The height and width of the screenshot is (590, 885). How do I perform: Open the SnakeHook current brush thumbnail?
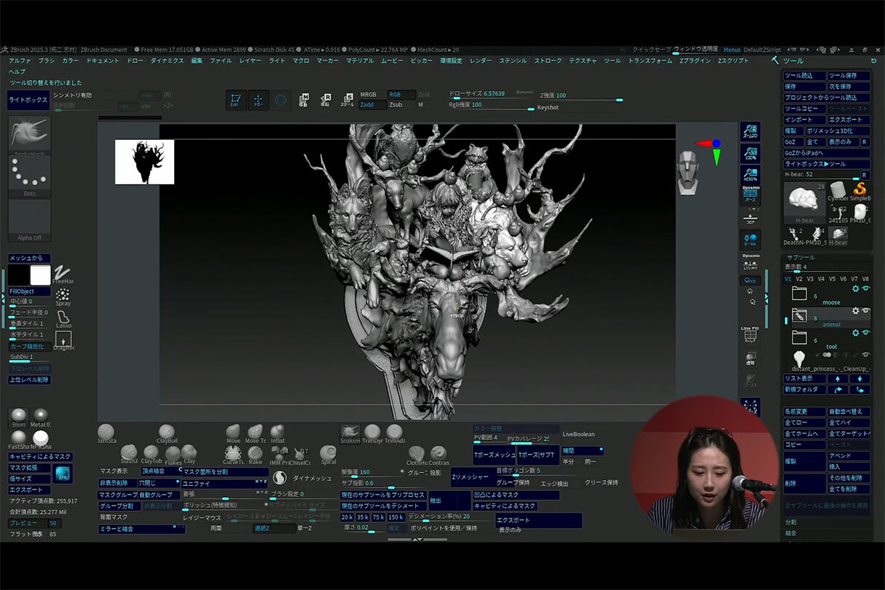pyautogui.click(x=30, y=134)
